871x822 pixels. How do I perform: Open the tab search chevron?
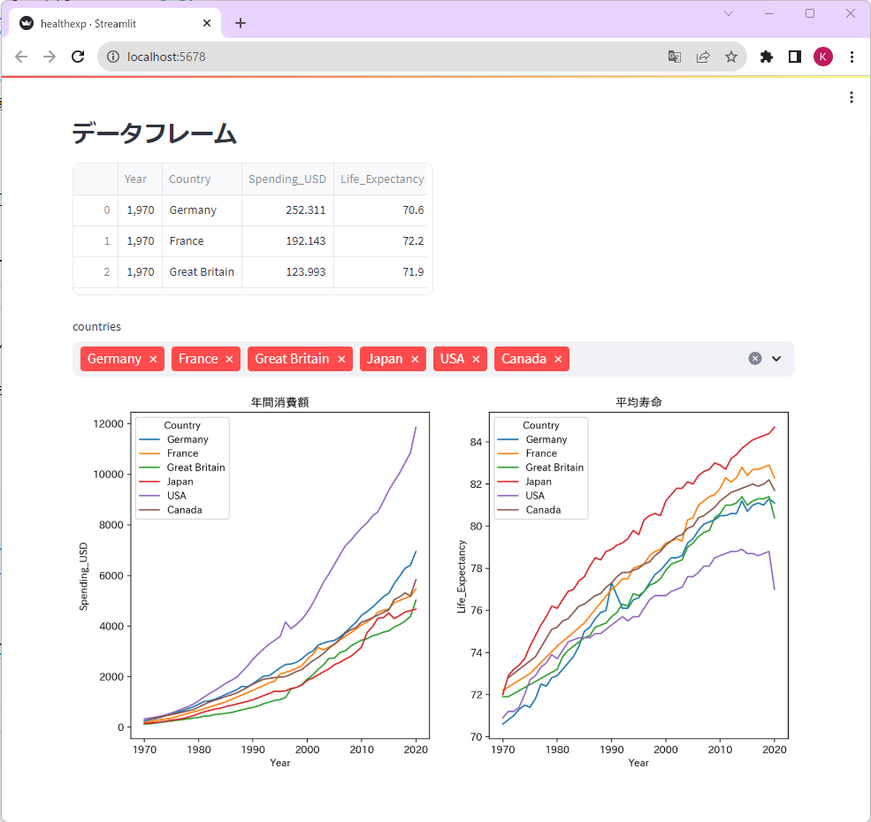click(729, 13)
